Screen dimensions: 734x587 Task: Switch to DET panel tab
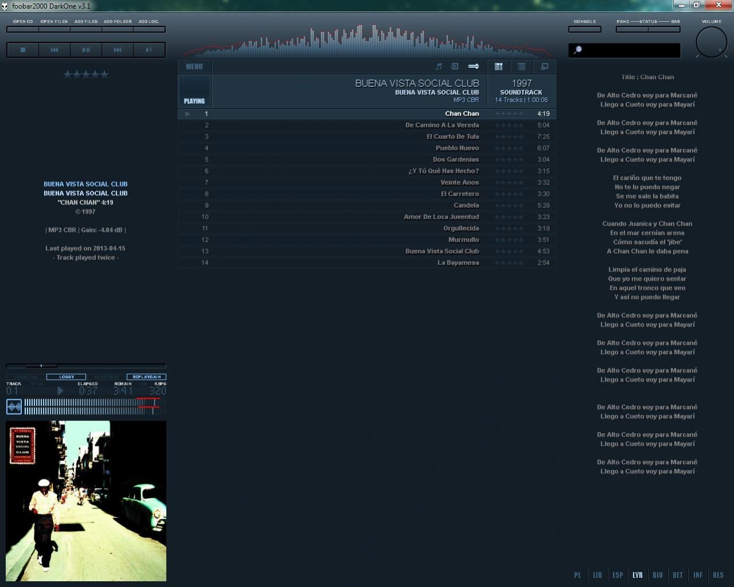(x=678, y=575)
